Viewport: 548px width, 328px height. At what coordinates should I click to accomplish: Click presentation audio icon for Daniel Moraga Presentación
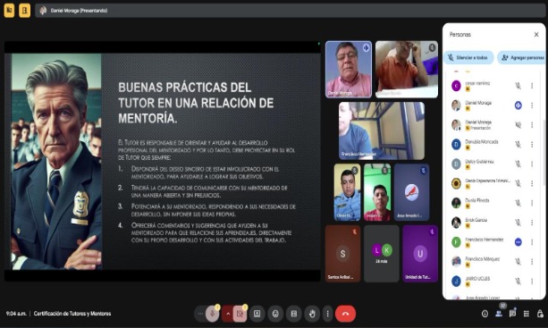[518, 125]
